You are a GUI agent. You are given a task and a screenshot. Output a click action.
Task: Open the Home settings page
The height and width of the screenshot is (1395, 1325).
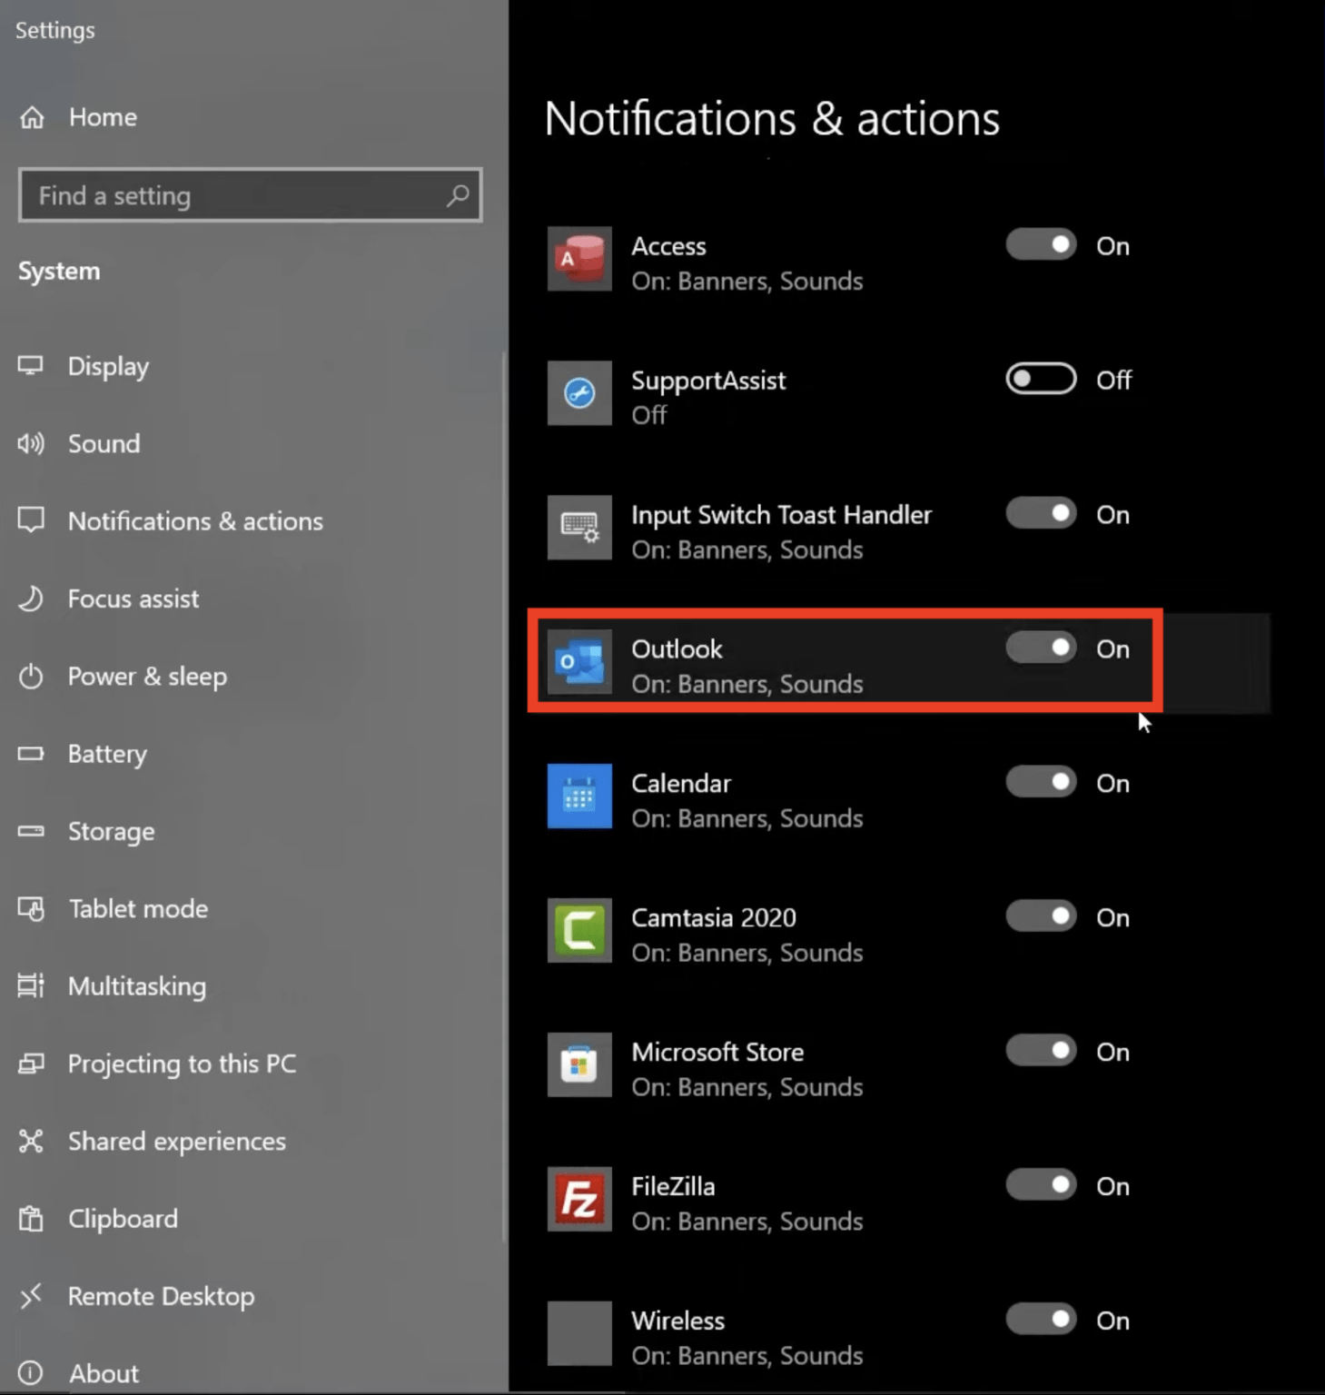tap(102, 116)
